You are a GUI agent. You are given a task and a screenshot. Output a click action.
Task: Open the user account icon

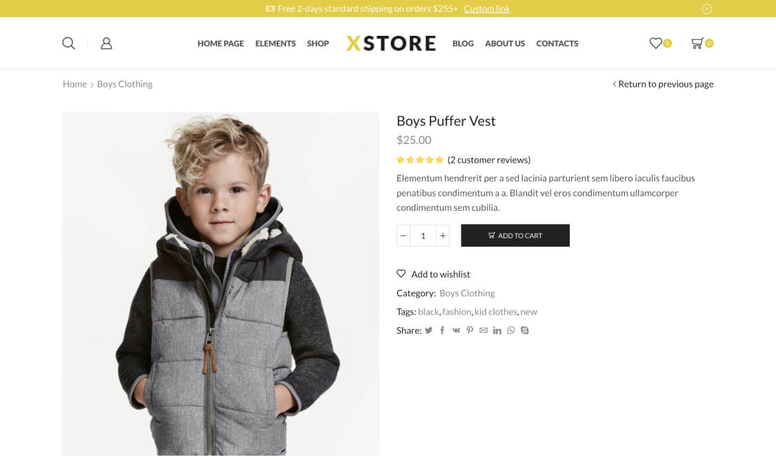[x=106, y=43]
